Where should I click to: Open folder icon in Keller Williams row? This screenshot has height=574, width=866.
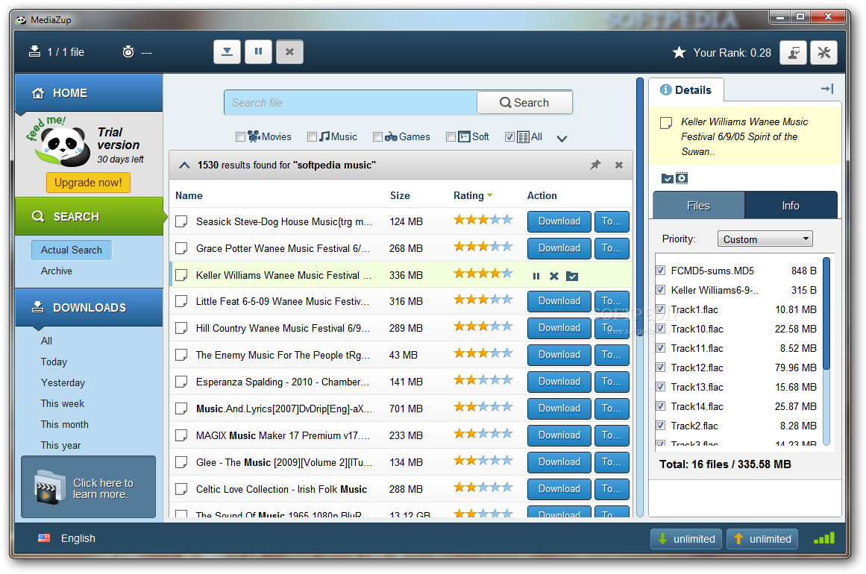572,276
